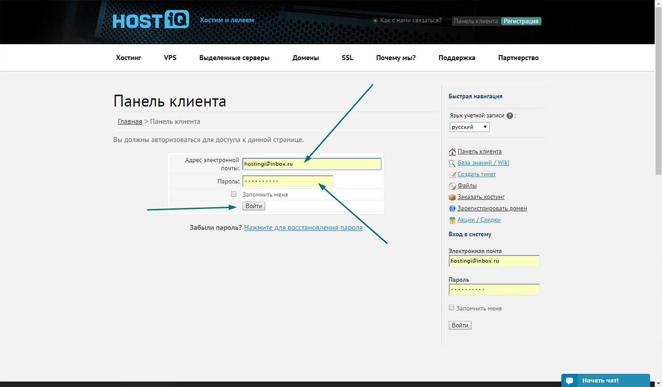Click the password recovery link

[x=303, y=228]
